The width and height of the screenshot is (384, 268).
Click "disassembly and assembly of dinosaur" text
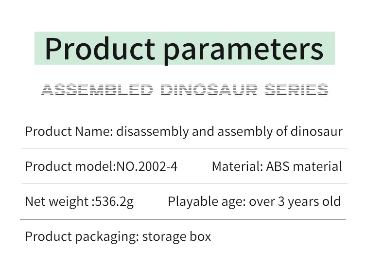pyautogui.click(x=229, y=131)
